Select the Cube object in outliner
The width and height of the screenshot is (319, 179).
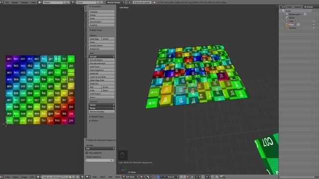tap(291, 21)
